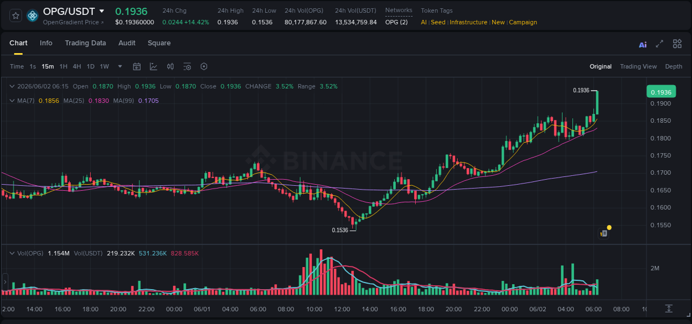The height and width of the screenshot is (324, 692).
Task: Open the Audit tab
Action: tap(127, 43)
